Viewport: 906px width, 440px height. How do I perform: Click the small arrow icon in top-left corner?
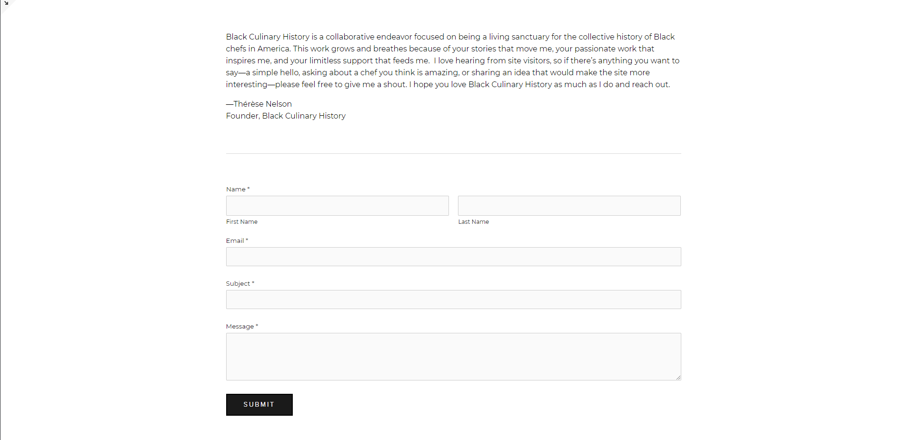(x=6, y=3)
